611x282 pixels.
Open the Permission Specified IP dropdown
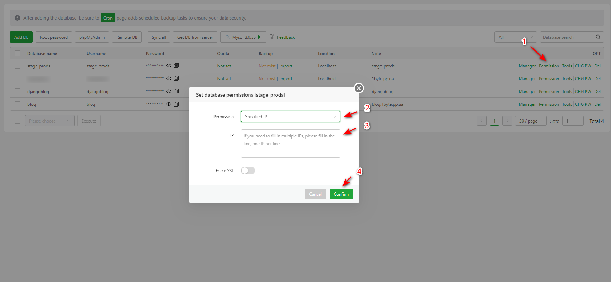[x=290, y=116]
